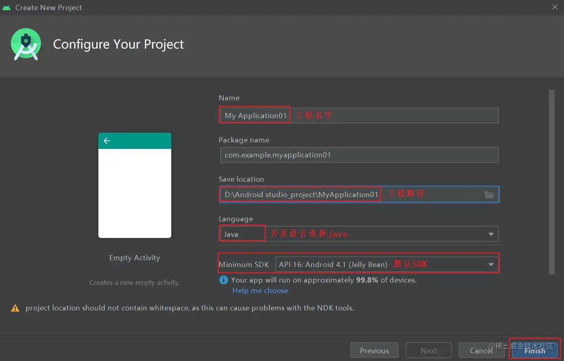Open folder browser for Save location
Image resolution: width=564 pixels, height=361 pixels.
(x=489, y=195)
